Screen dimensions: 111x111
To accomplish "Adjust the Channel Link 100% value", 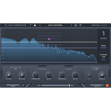I will (103, 60).
